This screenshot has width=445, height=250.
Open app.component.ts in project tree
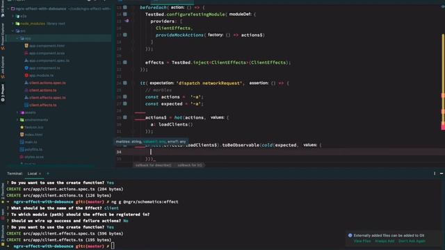coord(44,68)
